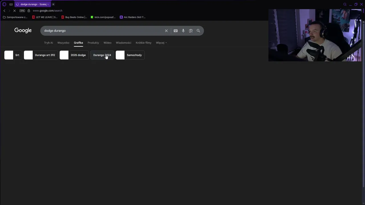Open the Zaimportowane bookmarks folder
365x205 pixels.
(15, 17)
